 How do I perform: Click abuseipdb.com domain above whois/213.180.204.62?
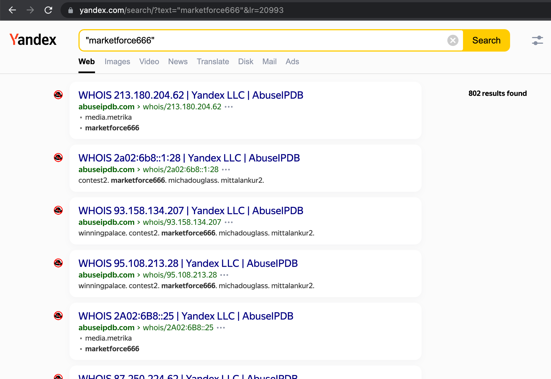click(107, 107)
